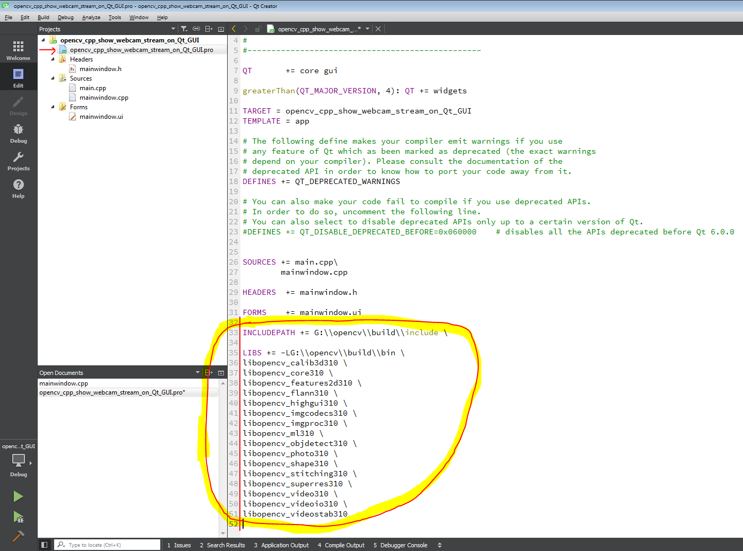This screenshot has height=551, width=743.
Task: Click the synchronize-with-editor link icon
Action: [x=196, y=29]
